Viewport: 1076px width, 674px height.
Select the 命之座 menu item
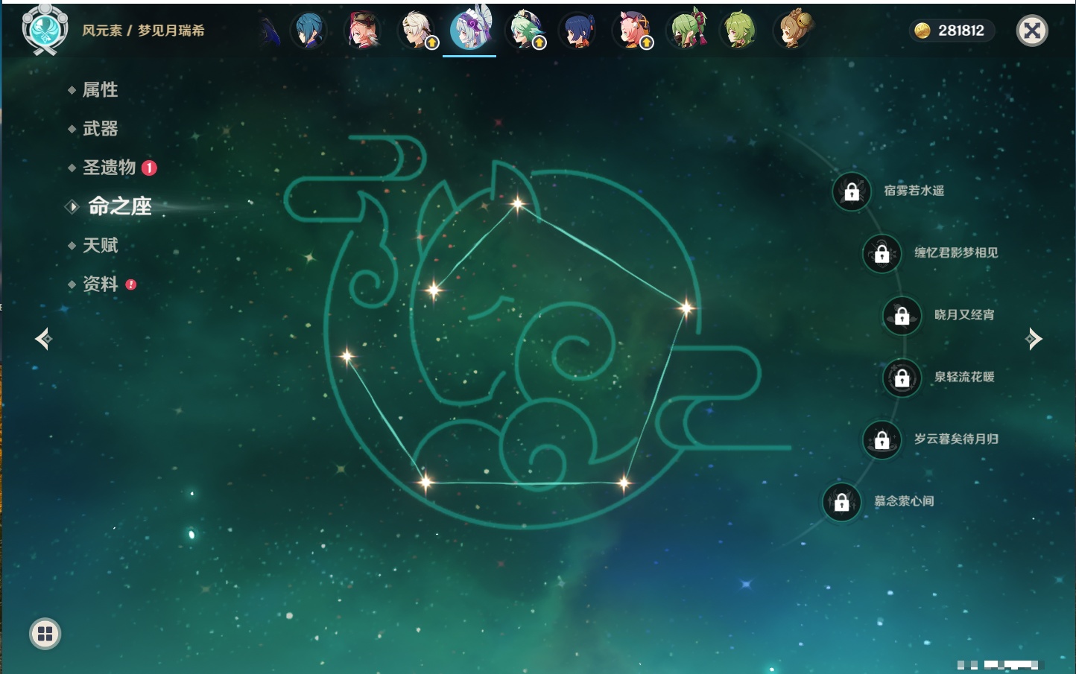pyautogui.click(x=119, y=206)
